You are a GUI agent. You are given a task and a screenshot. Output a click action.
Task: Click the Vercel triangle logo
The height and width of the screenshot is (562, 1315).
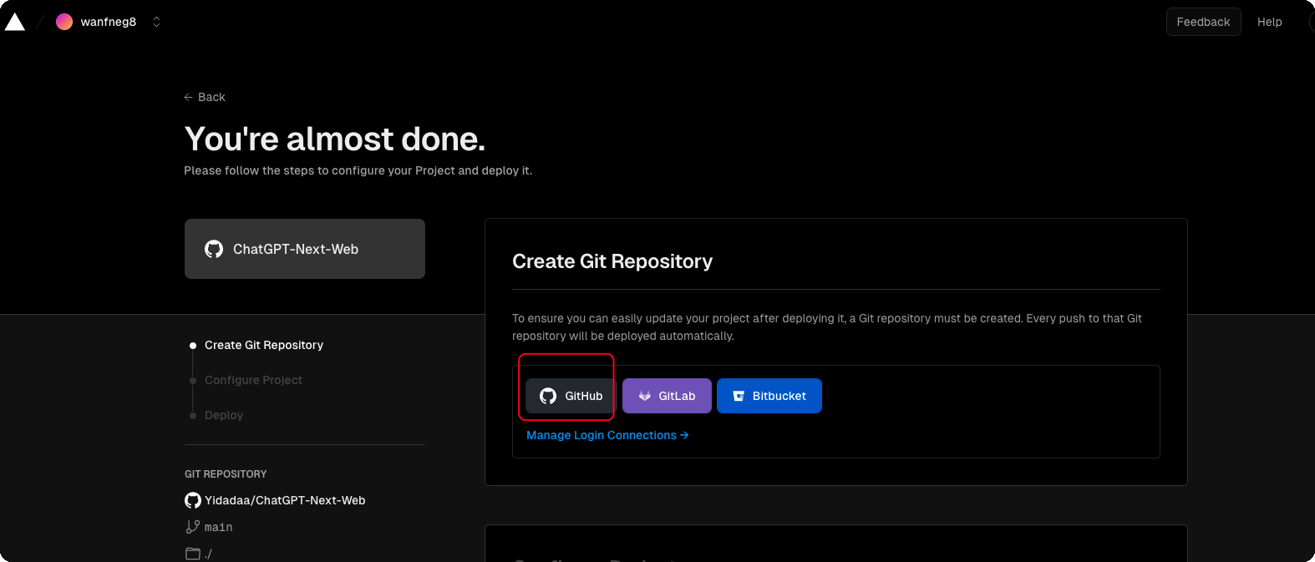(x=15, y=22)
